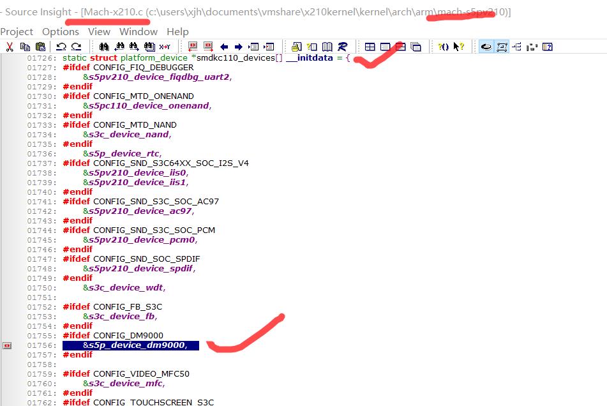607x406 pixels.
Task: Search backward using binoculars left-arrow icon
Action: point(119,47)
